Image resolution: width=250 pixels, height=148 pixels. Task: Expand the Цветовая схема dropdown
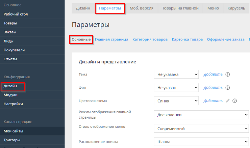[x=176, y=101]
